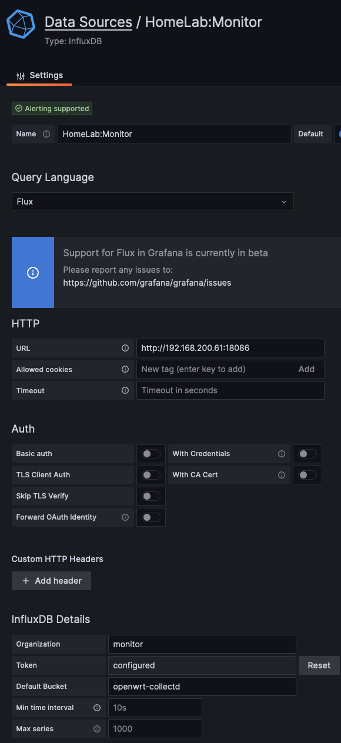Click the Add header button
341x743 pixels.
click(x=51, y=581)
